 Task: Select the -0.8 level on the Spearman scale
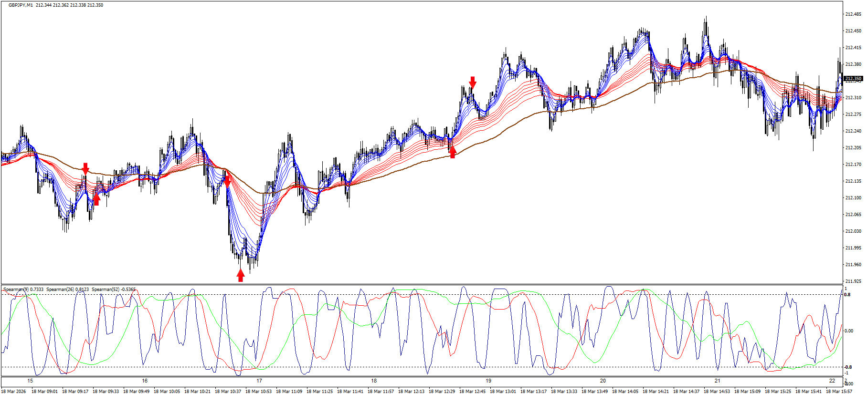point(848,367)
